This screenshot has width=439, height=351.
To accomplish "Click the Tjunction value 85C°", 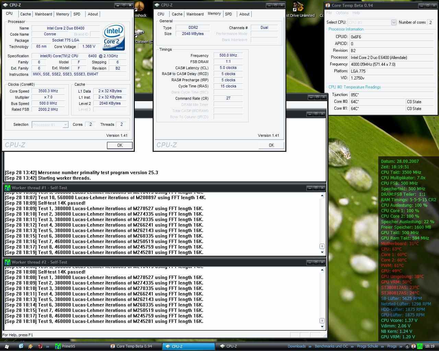I will tap(391, 95).
